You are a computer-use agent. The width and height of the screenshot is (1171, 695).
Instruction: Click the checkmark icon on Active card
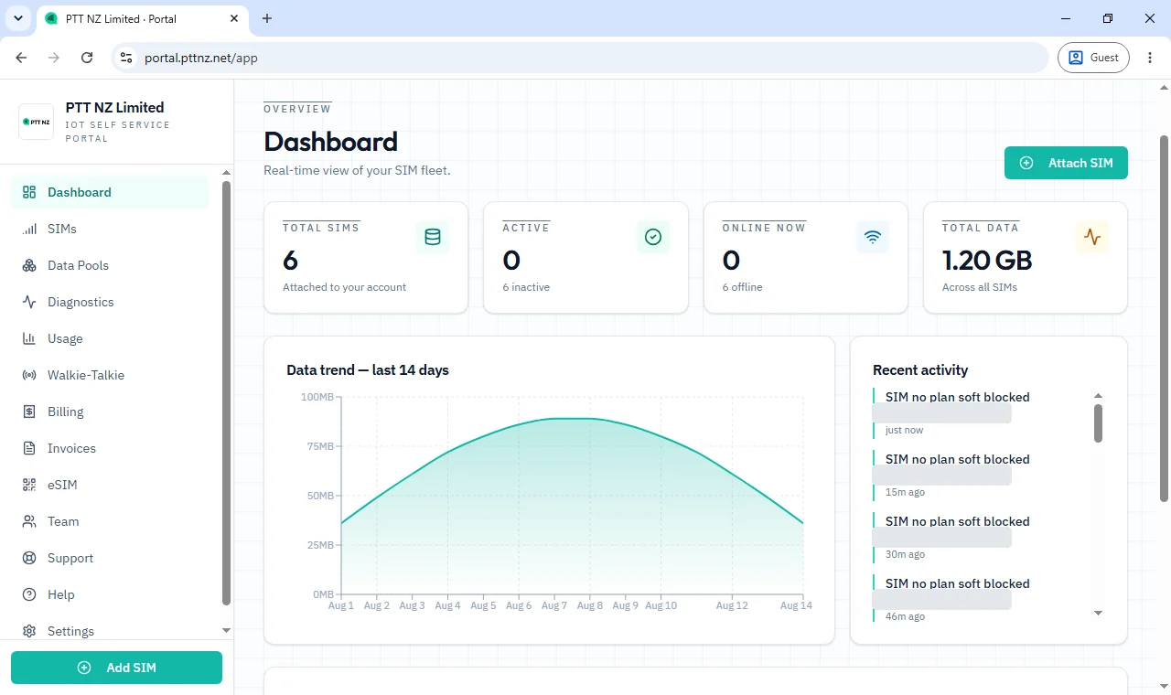pyautogui.click(x=653, y=237)
